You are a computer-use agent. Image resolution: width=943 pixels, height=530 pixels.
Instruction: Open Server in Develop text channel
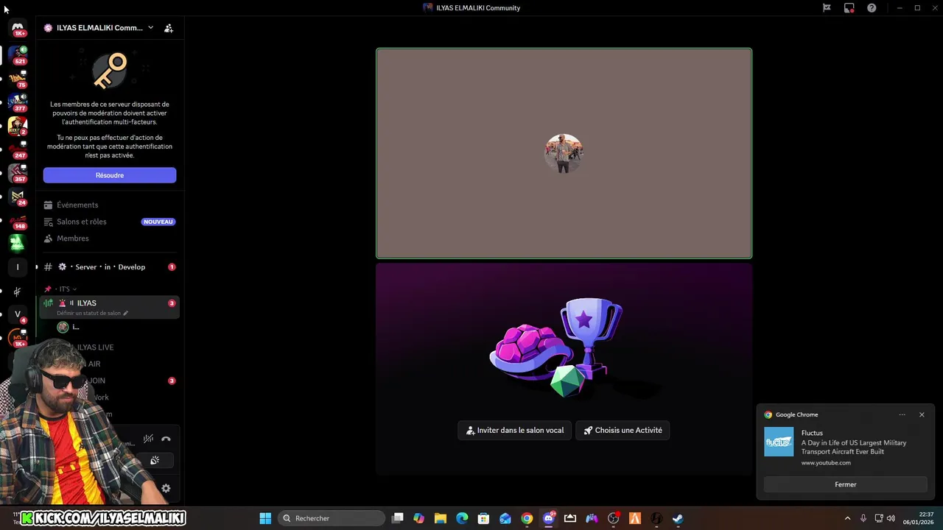point(108,266)
